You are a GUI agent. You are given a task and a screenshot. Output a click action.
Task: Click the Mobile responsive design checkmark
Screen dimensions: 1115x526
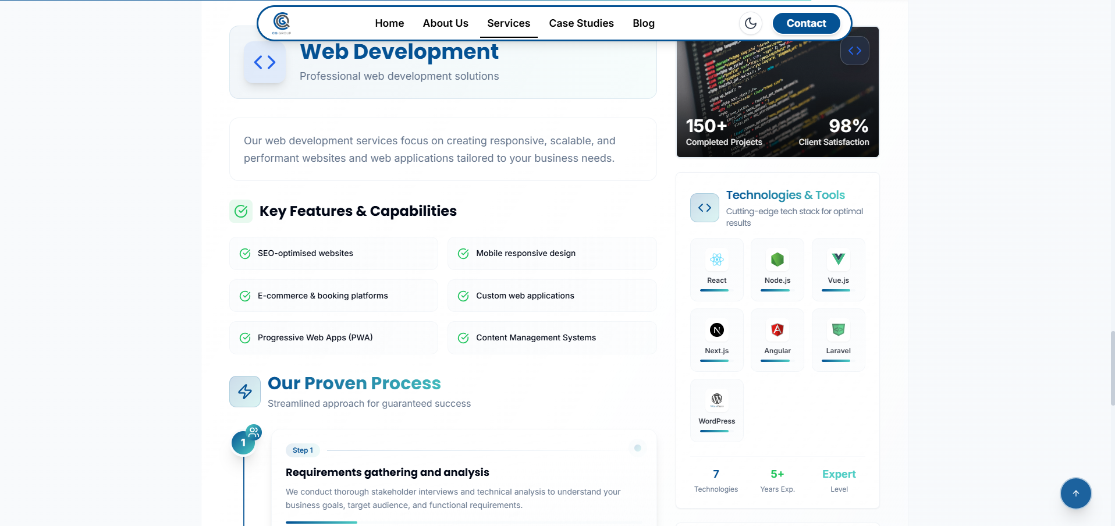[463, 254]
